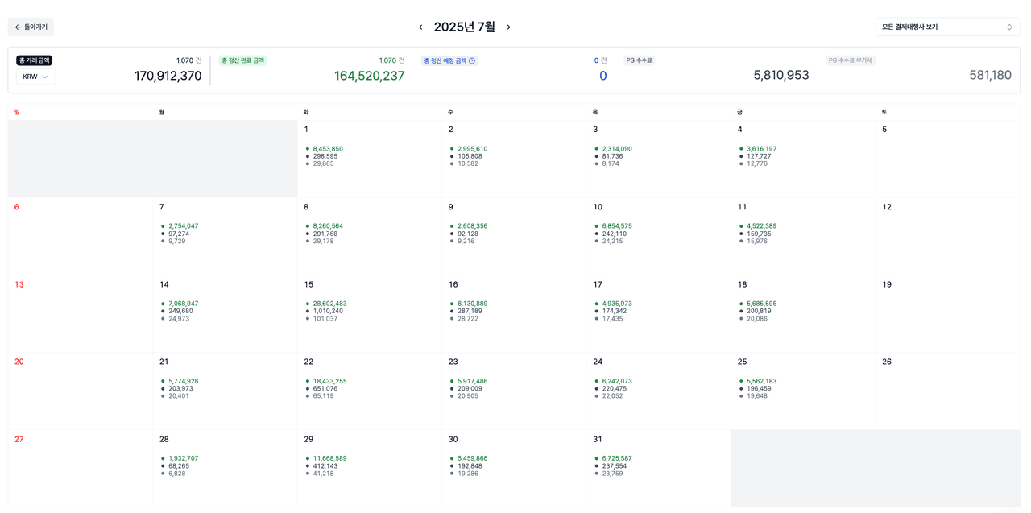Screen dimensions: 1031x513
Task: Click the 11,668,589 amount on July 29
Action: pyautogui.click(x=330, y=458)
